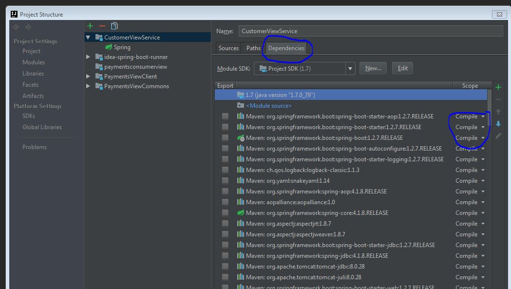Switch to the Dependencies tab
Image resolution: width=511 pixels, height=289 pixels.
pos(286,48)
